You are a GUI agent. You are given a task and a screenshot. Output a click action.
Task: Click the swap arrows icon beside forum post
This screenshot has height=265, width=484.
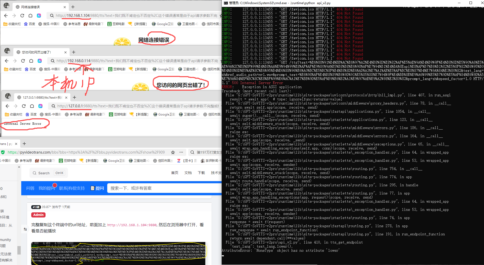tap(25, 229)
